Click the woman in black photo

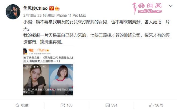(36, 80)
